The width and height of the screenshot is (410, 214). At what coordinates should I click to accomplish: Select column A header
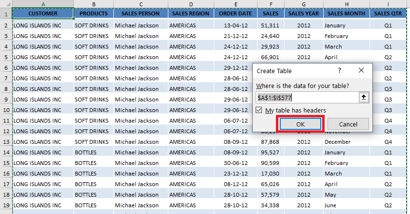pos(43,4)
